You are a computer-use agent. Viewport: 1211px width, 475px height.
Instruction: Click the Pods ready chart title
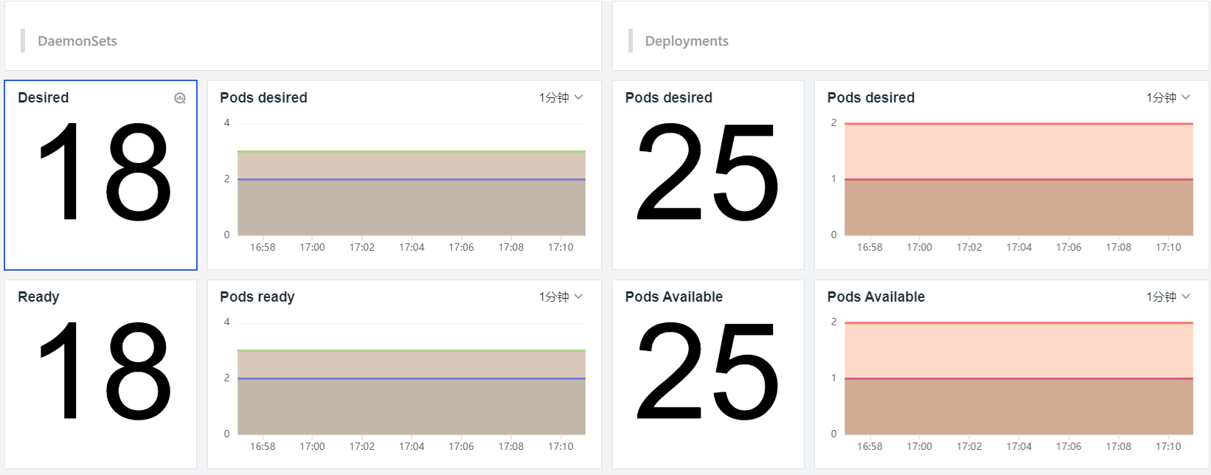click(257, 297)
